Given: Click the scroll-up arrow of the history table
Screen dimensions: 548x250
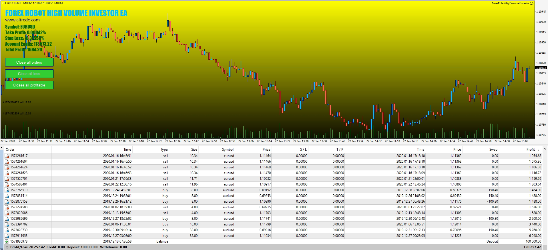Looking at the screenshot, I should 545,149.
